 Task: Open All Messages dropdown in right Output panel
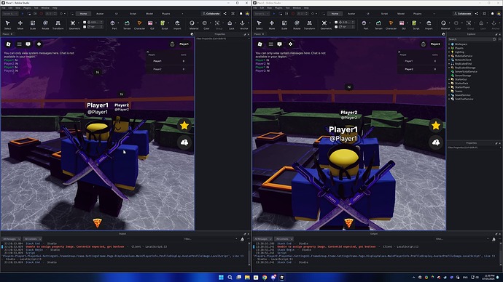coord(262,239)
